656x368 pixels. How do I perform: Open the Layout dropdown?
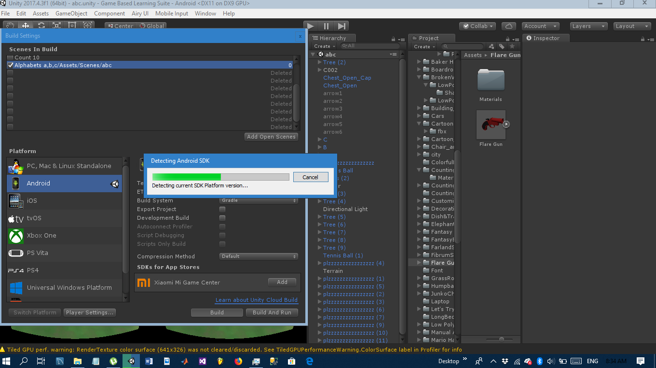click(632, 26)
